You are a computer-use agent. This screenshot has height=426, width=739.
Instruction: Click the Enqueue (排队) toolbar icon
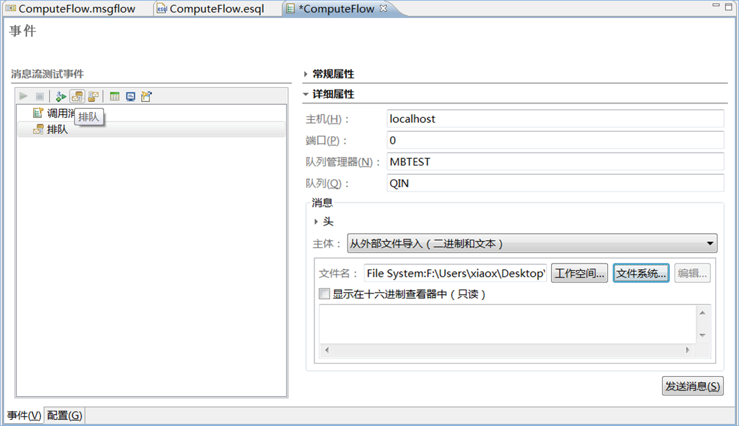[x=77, y=96]
